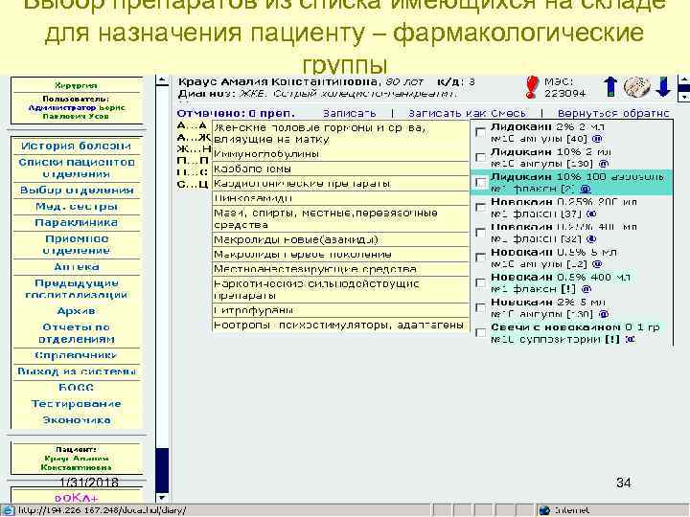Click the red exclamation mark warning icon
The height and width of the screenshot is (517, 690).
coord(532,87)
